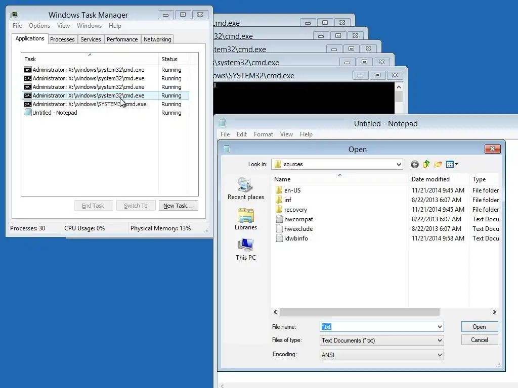518x388 pixels.
Task: Select third cmd.exe task row
Action: pyautogui.click(x=105, y=87)
